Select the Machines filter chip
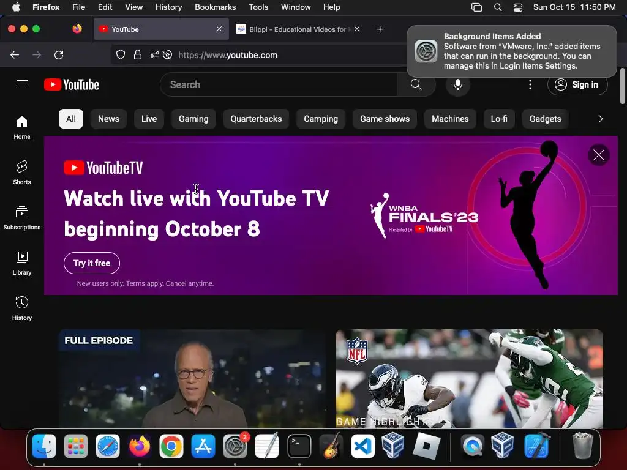 tap(450, 119)
